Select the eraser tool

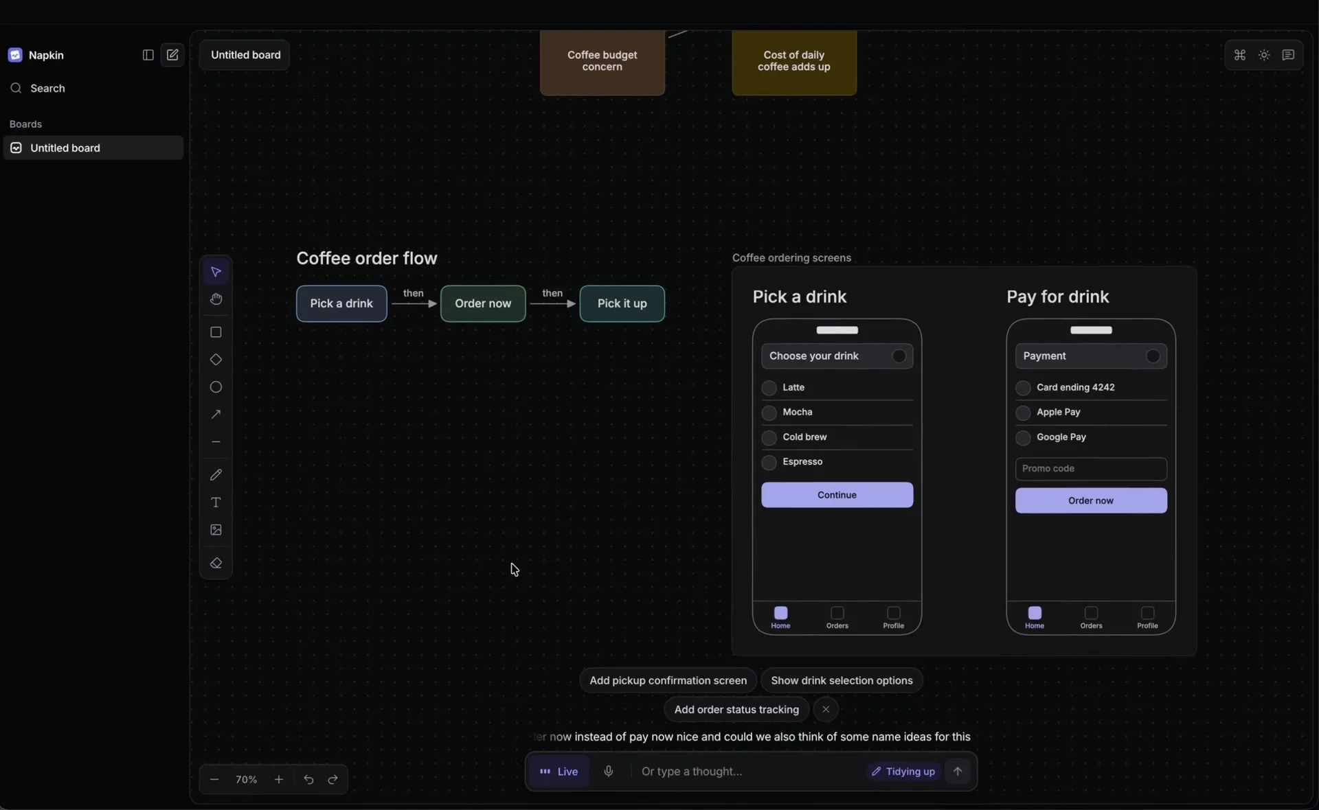216,563
